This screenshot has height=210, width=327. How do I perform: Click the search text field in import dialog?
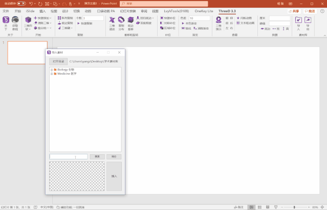tap(69, 156)
